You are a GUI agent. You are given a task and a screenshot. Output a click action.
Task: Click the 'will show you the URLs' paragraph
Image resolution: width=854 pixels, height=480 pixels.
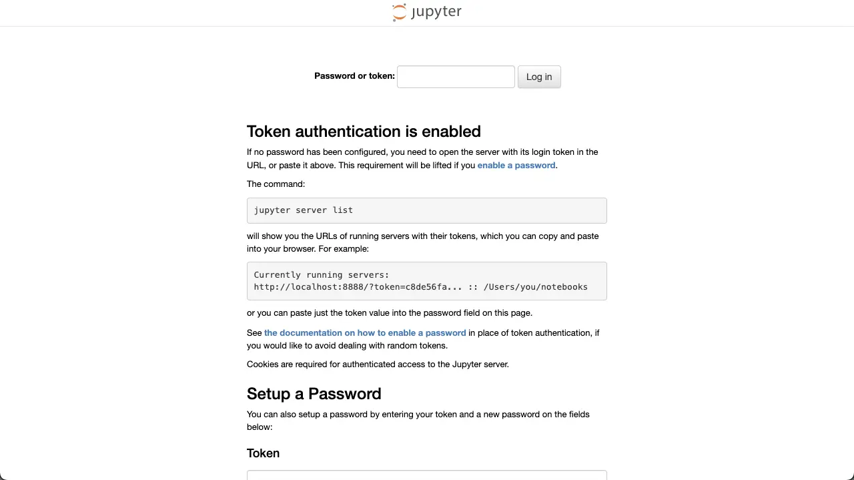[x=422, y=242]
